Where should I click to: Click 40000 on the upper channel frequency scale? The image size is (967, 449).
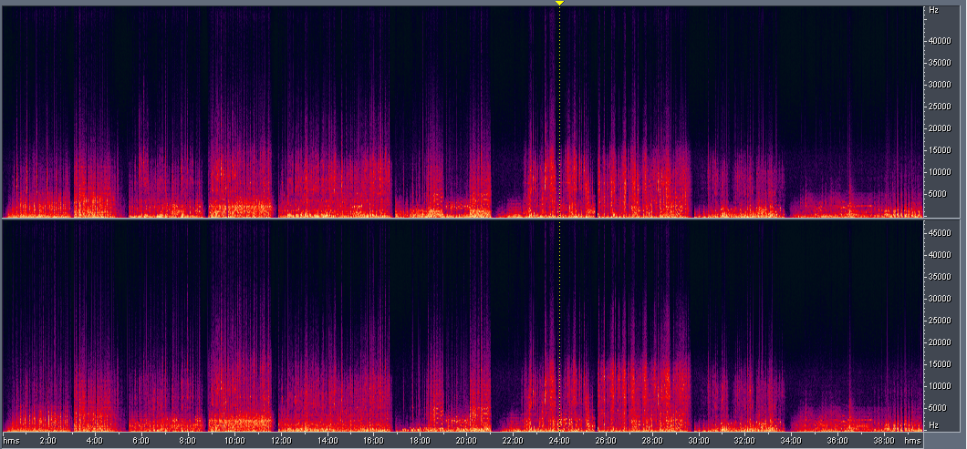[x=940, y=41]
